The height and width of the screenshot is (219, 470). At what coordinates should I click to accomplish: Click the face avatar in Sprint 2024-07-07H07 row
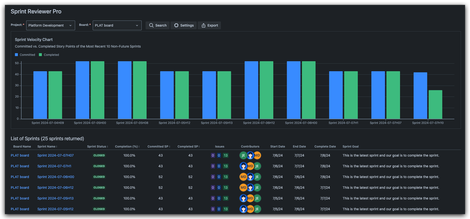click(x=250, y=155)
